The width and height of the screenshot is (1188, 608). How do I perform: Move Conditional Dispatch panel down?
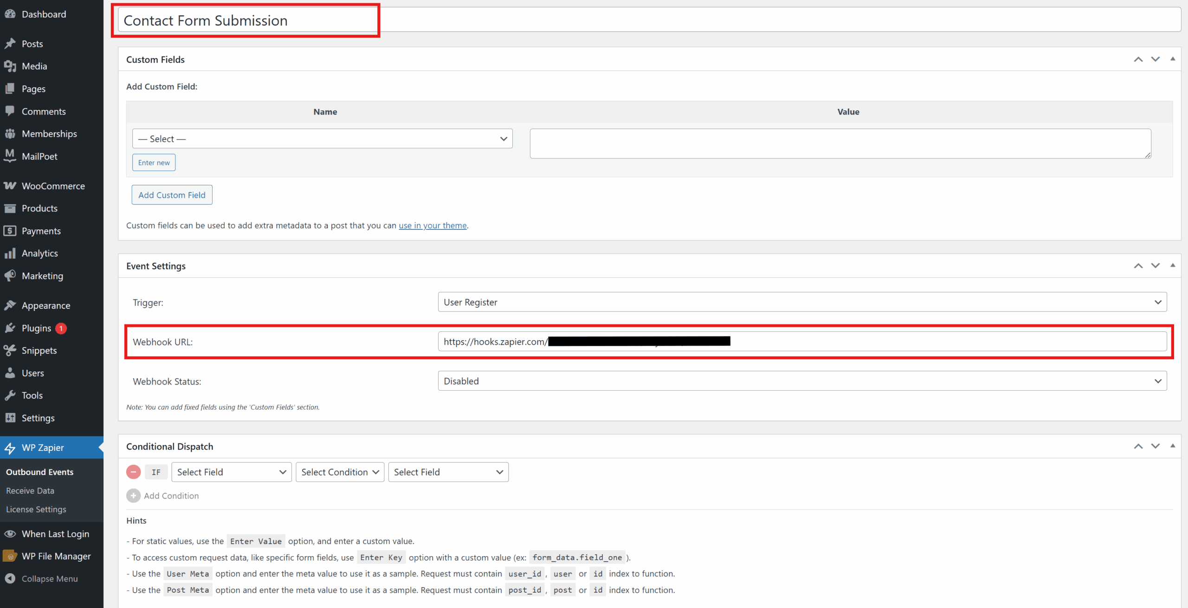click(x=1156, y=446)
